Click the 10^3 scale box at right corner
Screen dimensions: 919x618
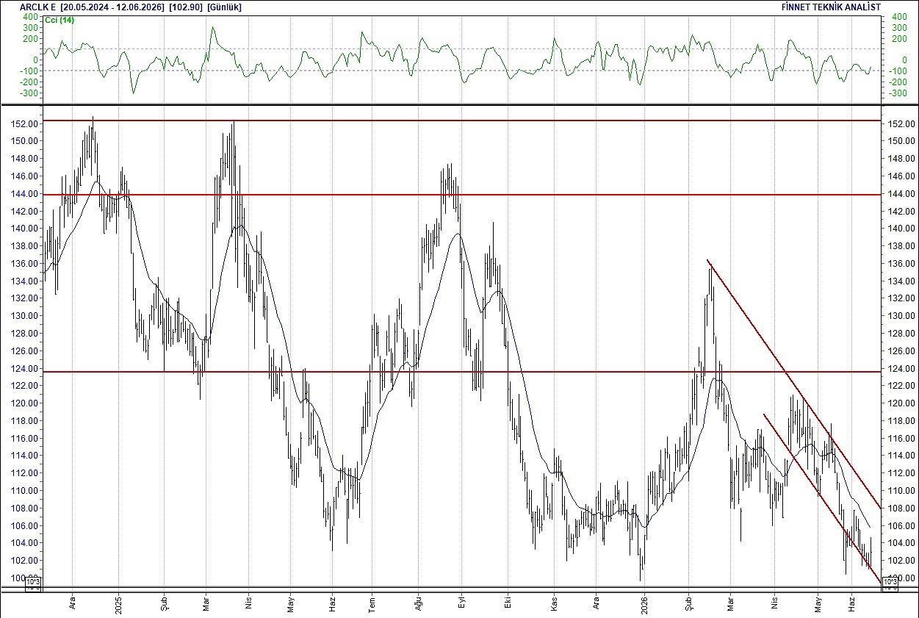click(x=889, y=583)
